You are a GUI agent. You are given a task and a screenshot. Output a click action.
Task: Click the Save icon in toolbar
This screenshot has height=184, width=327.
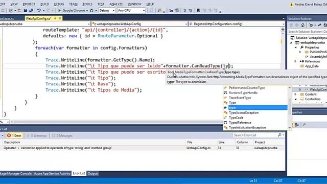coord(25,10)
